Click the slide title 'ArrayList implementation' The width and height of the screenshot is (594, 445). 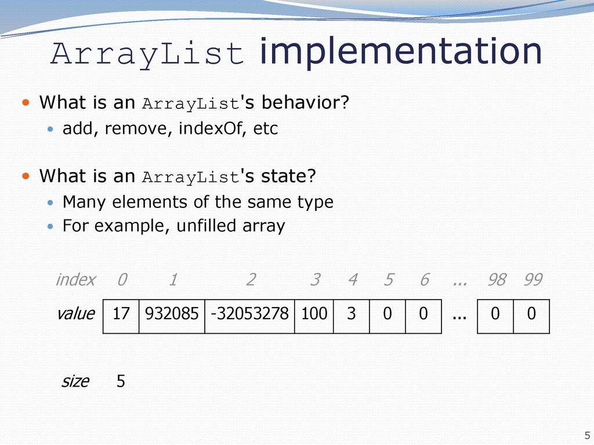pos(296,52)
